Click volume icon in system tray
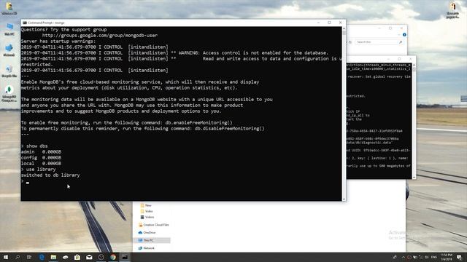This screenshot has height=262, width=467. coord(427,257)
